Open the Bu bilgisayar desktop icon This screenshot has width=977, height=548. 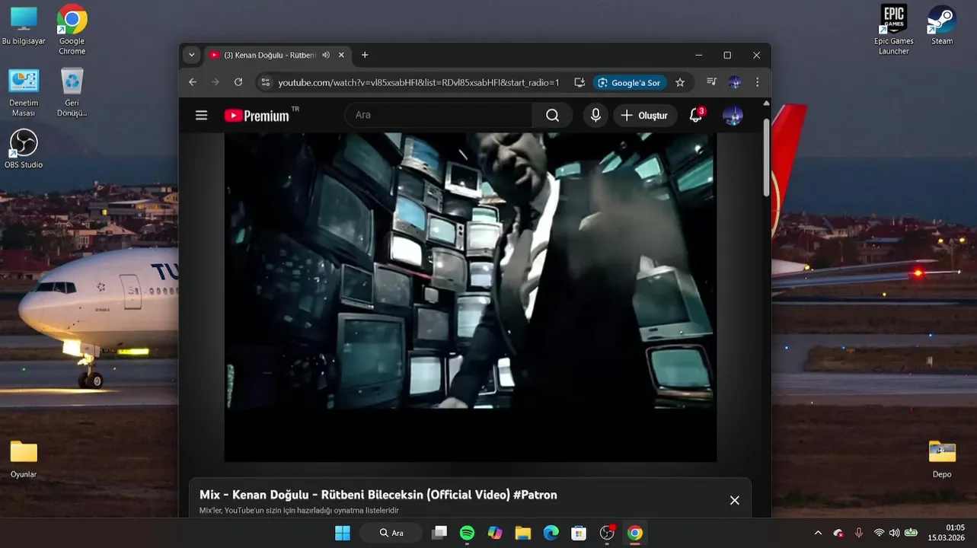coord(24,26)
